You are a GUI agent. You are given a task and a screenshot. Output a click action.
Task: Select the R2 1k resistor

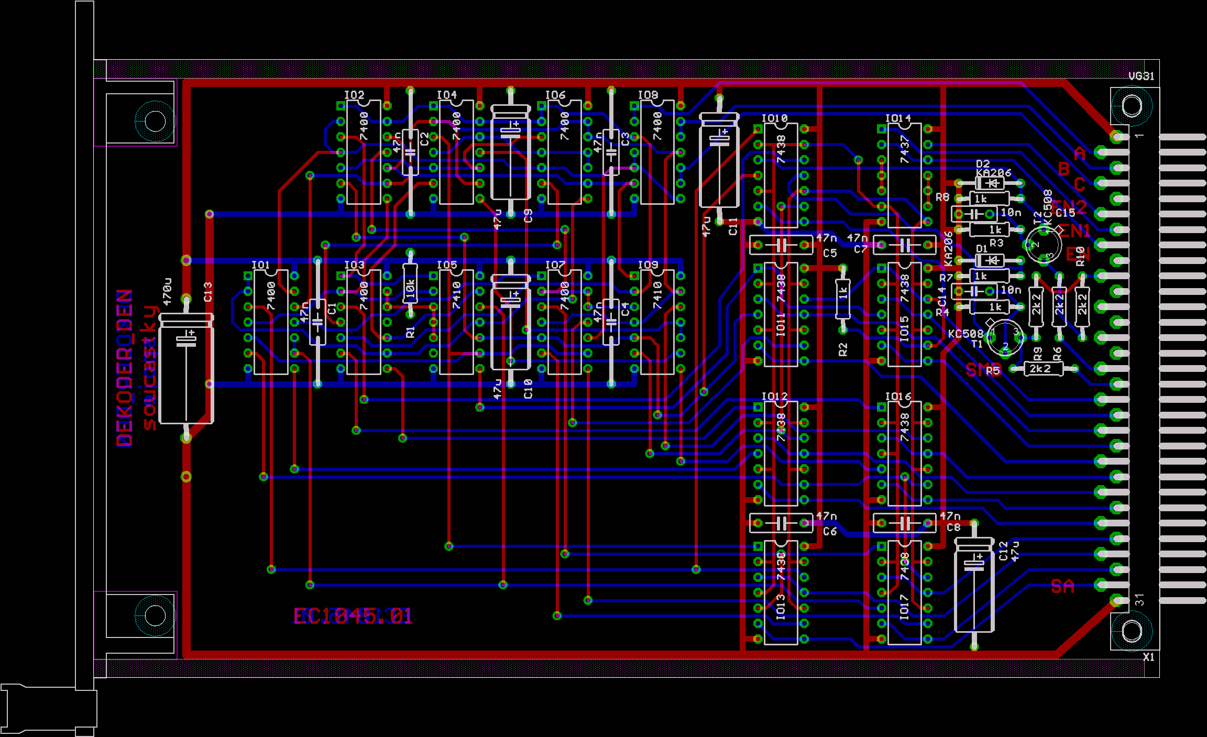[842, 299]
